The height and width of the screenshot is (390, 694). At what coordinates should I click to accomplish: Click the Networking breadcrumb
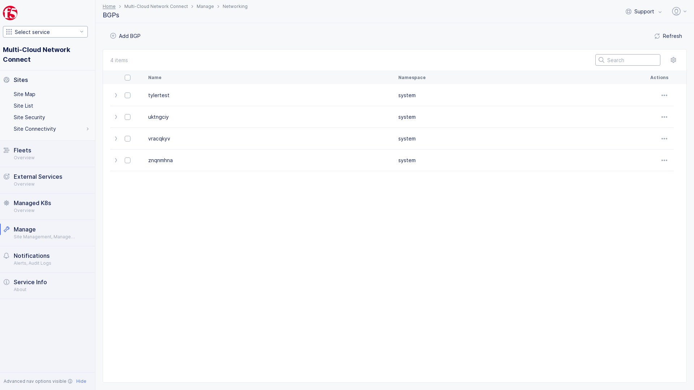tap(235, 6)
